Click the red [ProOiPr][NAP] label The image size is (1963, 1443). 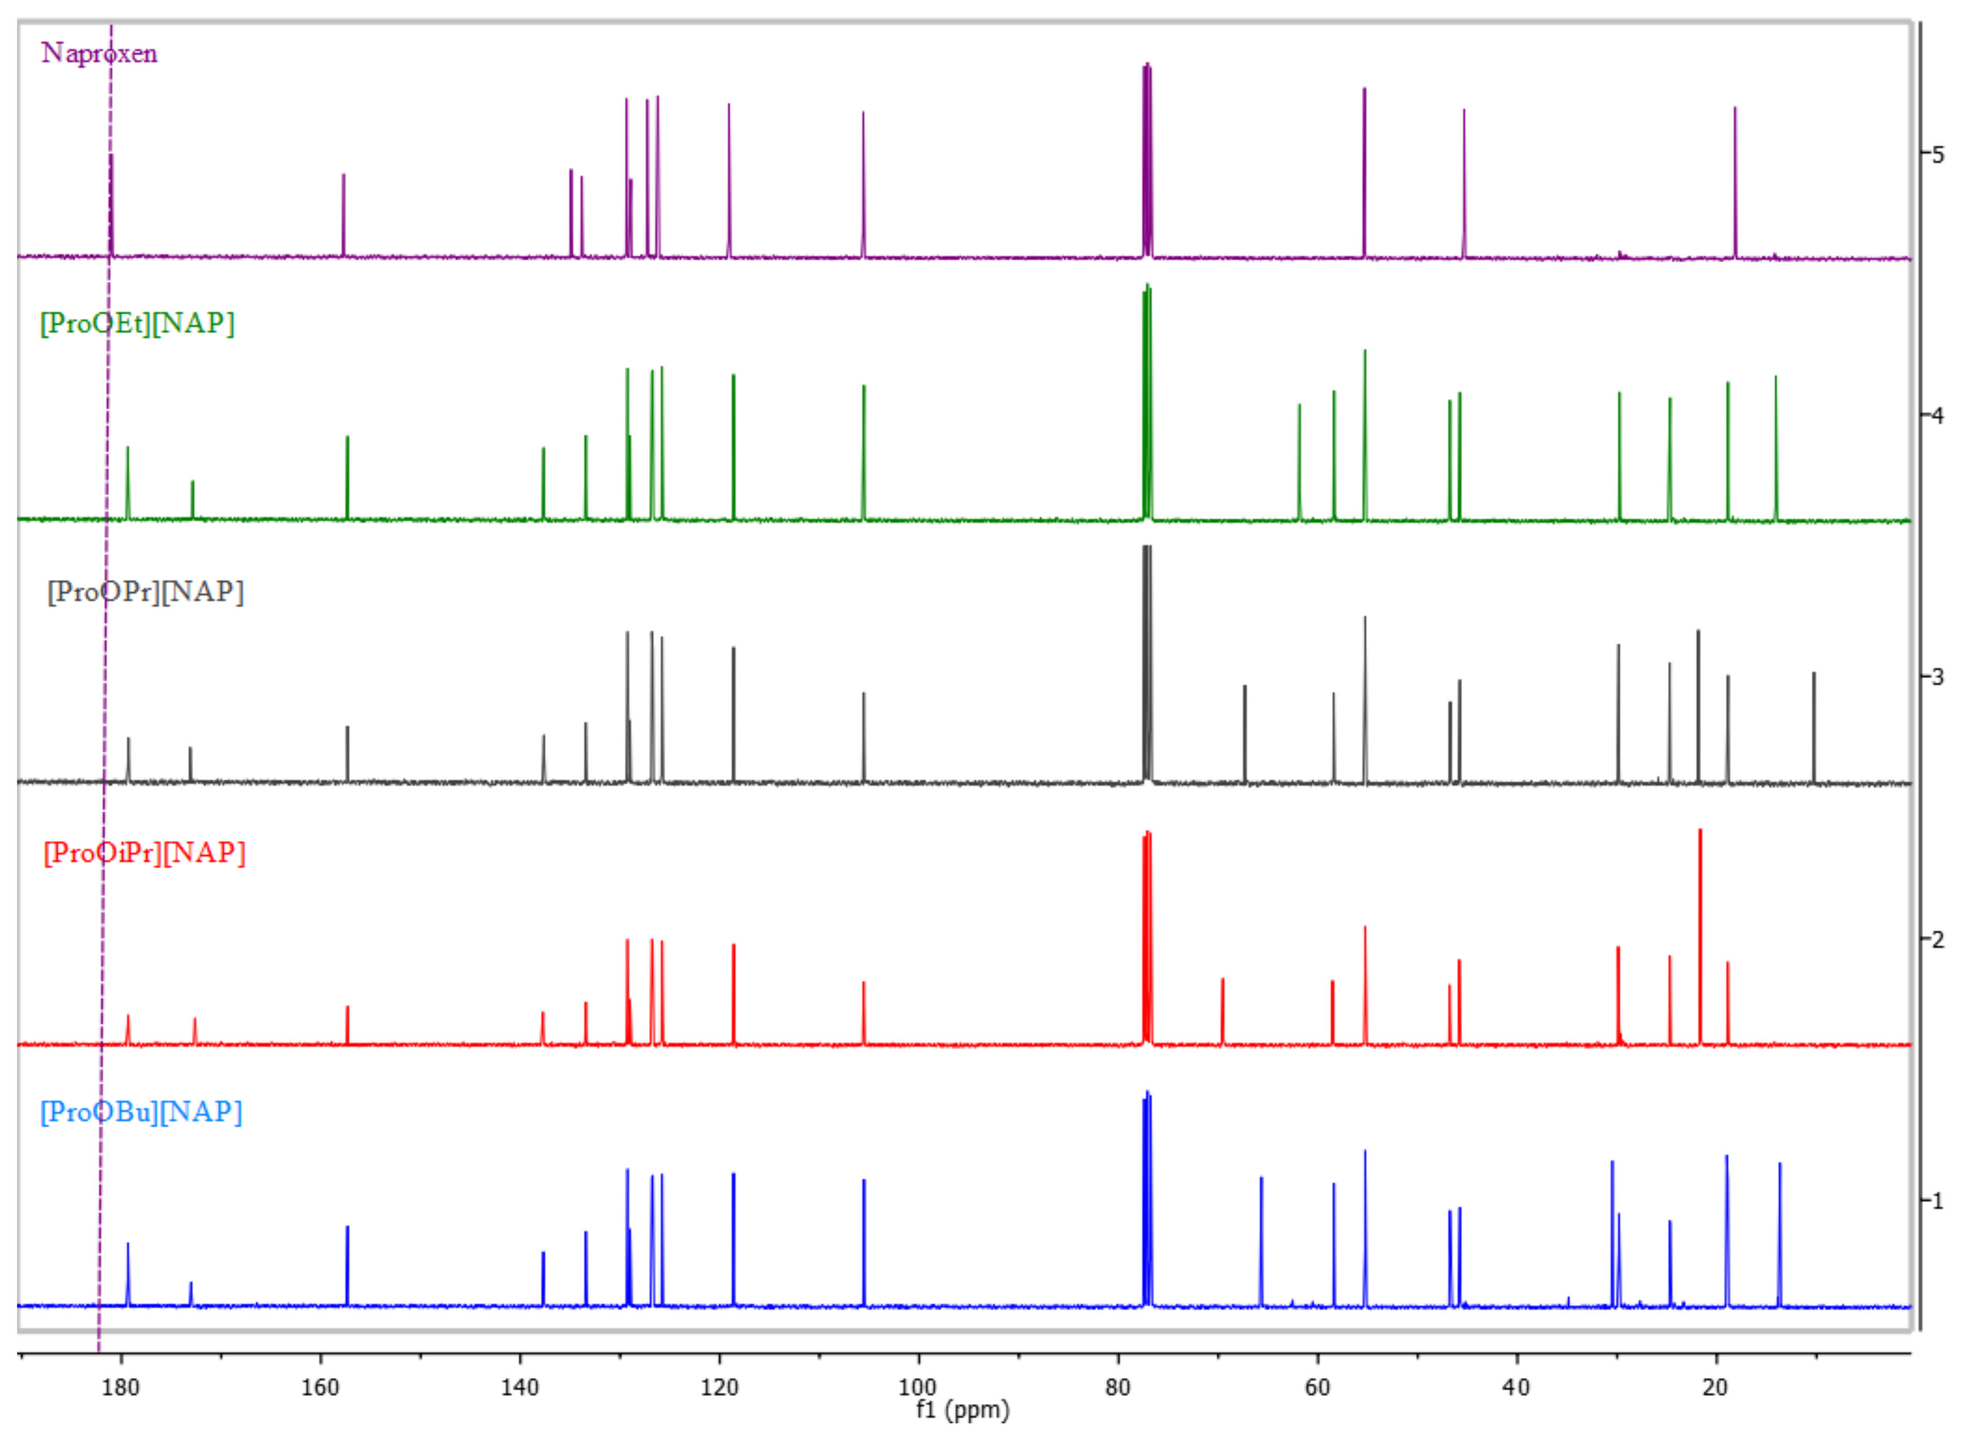pos(144,852)
